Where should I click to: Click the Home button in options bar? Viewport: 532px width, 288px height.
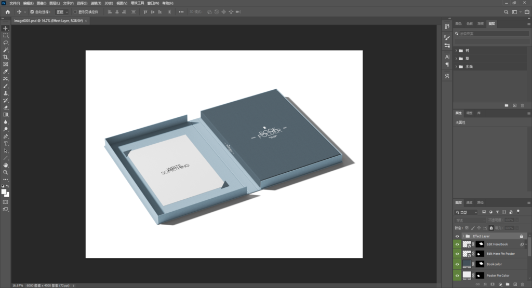click(x=7, y=12)
